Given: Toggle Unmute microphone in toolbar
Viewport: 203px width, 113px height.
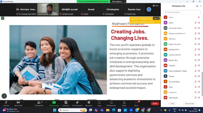Looking at the screenshot, I should [6, 104].
